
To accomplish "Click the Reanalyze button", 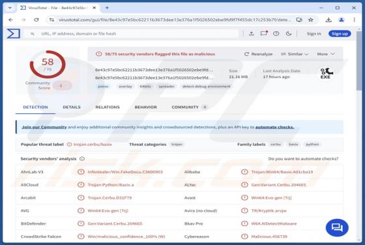I will click(x=258, y=54).
